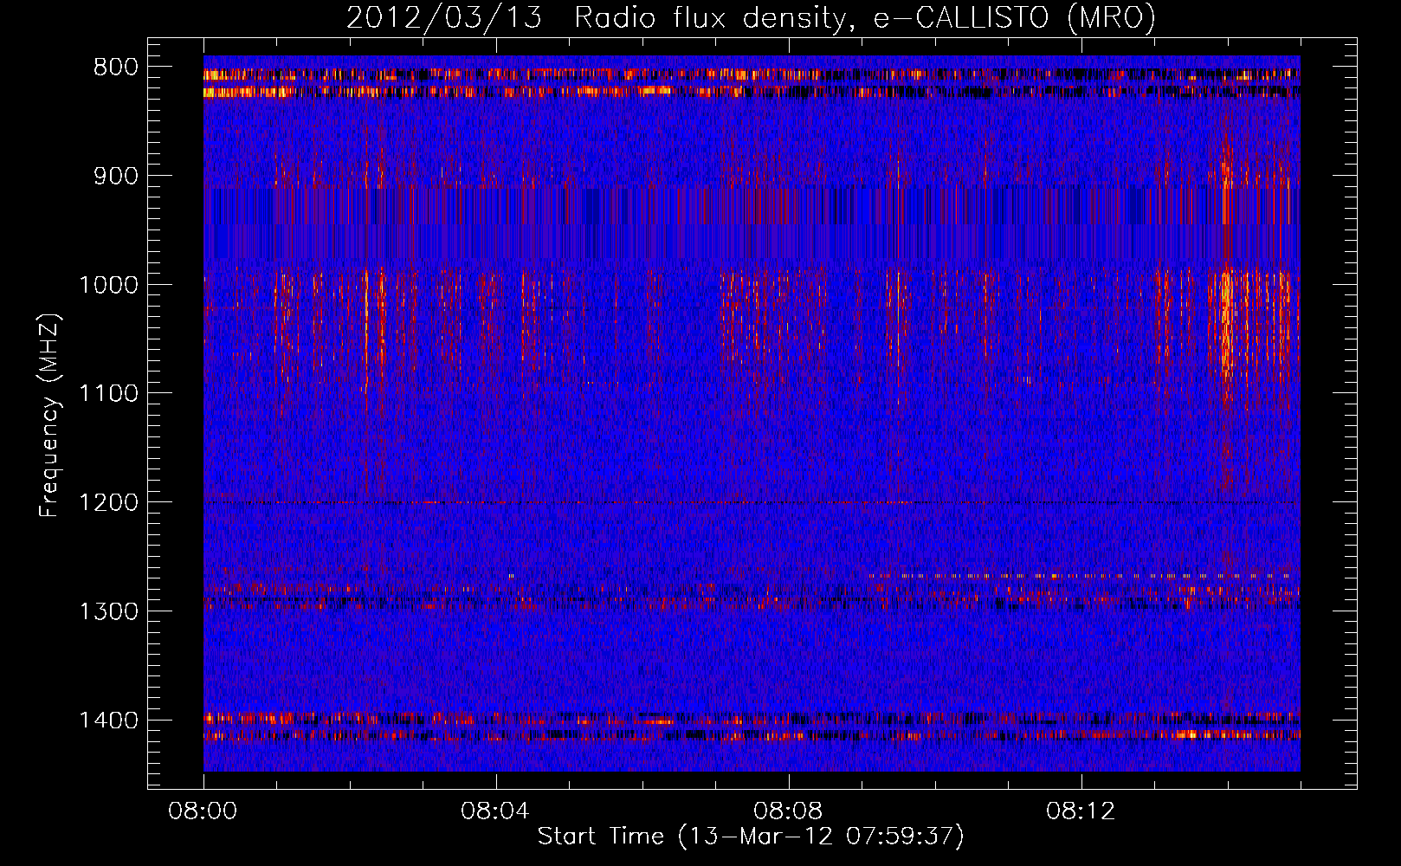Click the 'Start Time (13-Mar-12 07:59:37)' label

(751, 837)
